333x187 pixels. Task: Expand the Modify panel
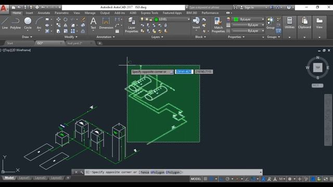[x=71, y=37]
